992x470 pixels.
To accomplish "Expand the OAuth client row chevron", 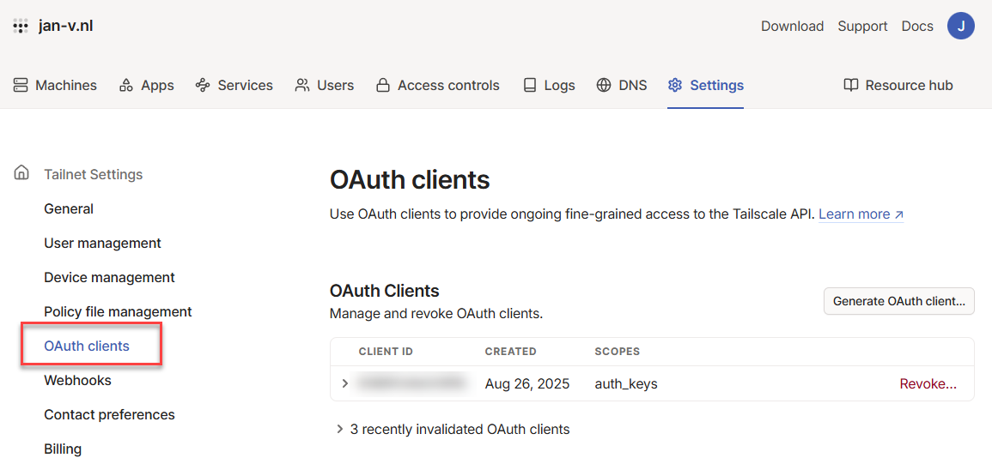I will point(344,383).
